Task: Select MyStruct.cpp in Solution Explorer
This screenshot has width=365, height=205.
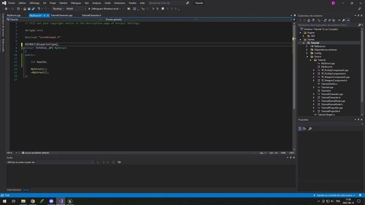Action: coord(328,63)
